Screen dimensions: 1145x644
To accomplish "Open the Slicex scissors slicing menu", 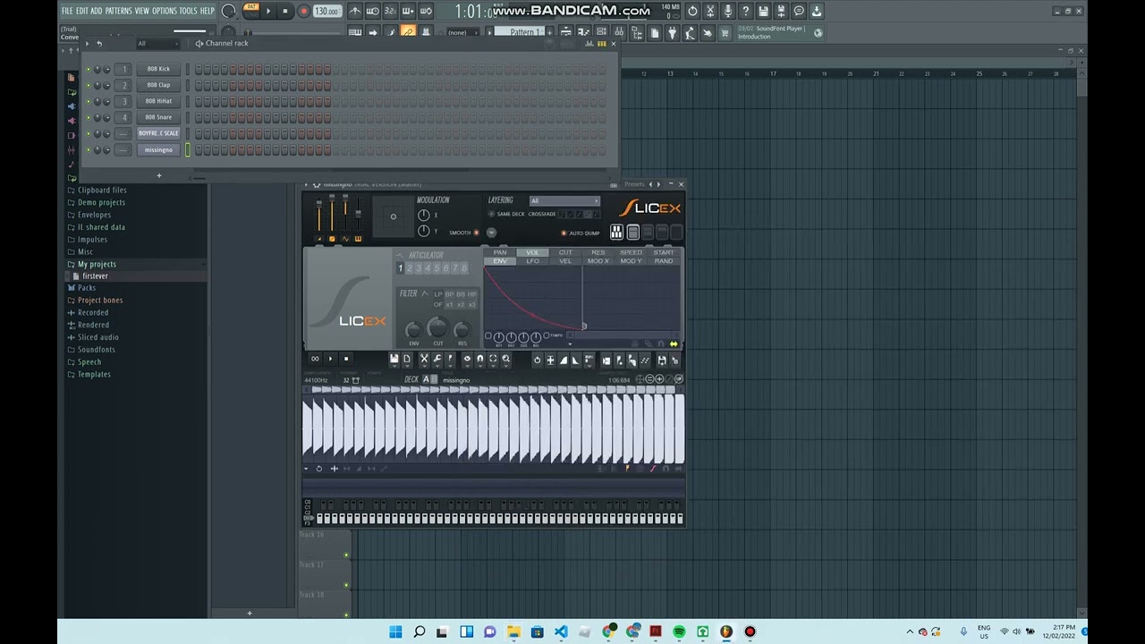I will click(424, 359).
